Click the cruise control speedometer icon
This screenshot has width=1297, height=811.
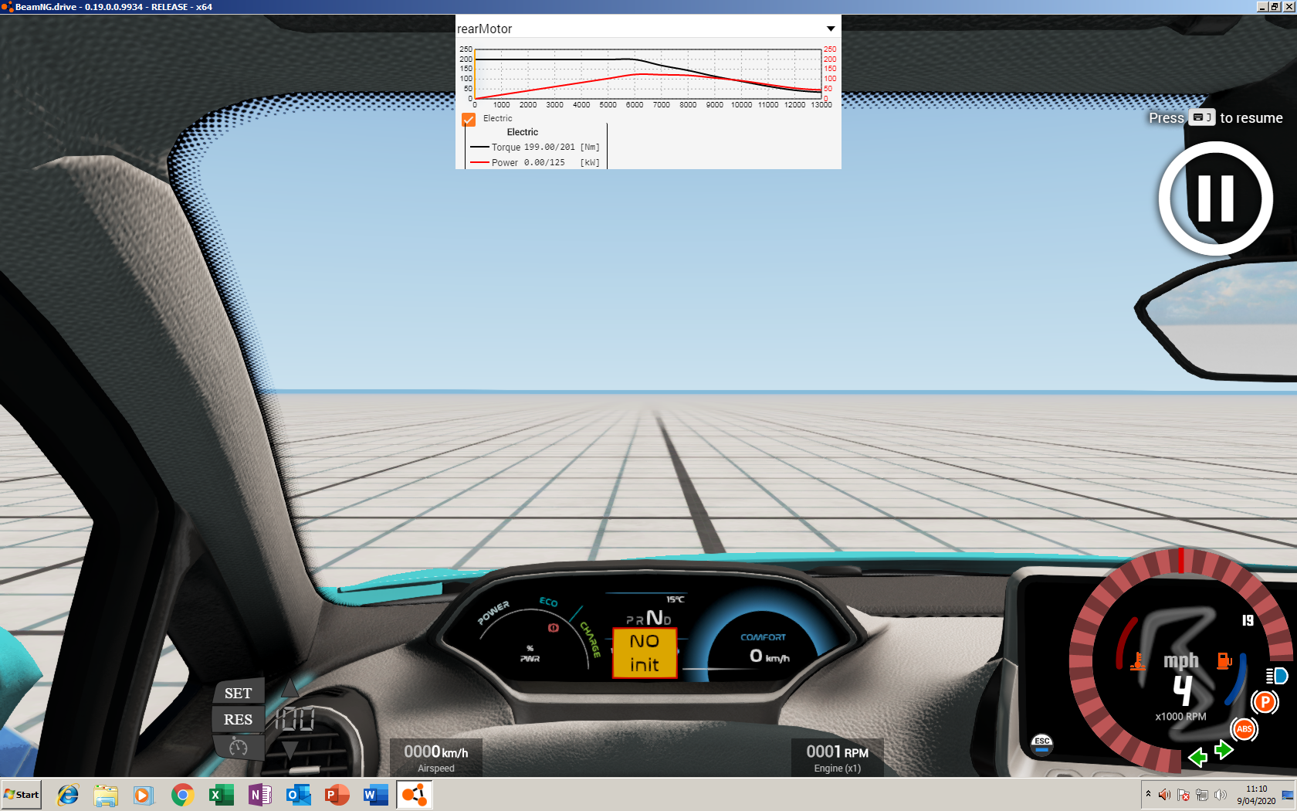[x=239, y=747]
